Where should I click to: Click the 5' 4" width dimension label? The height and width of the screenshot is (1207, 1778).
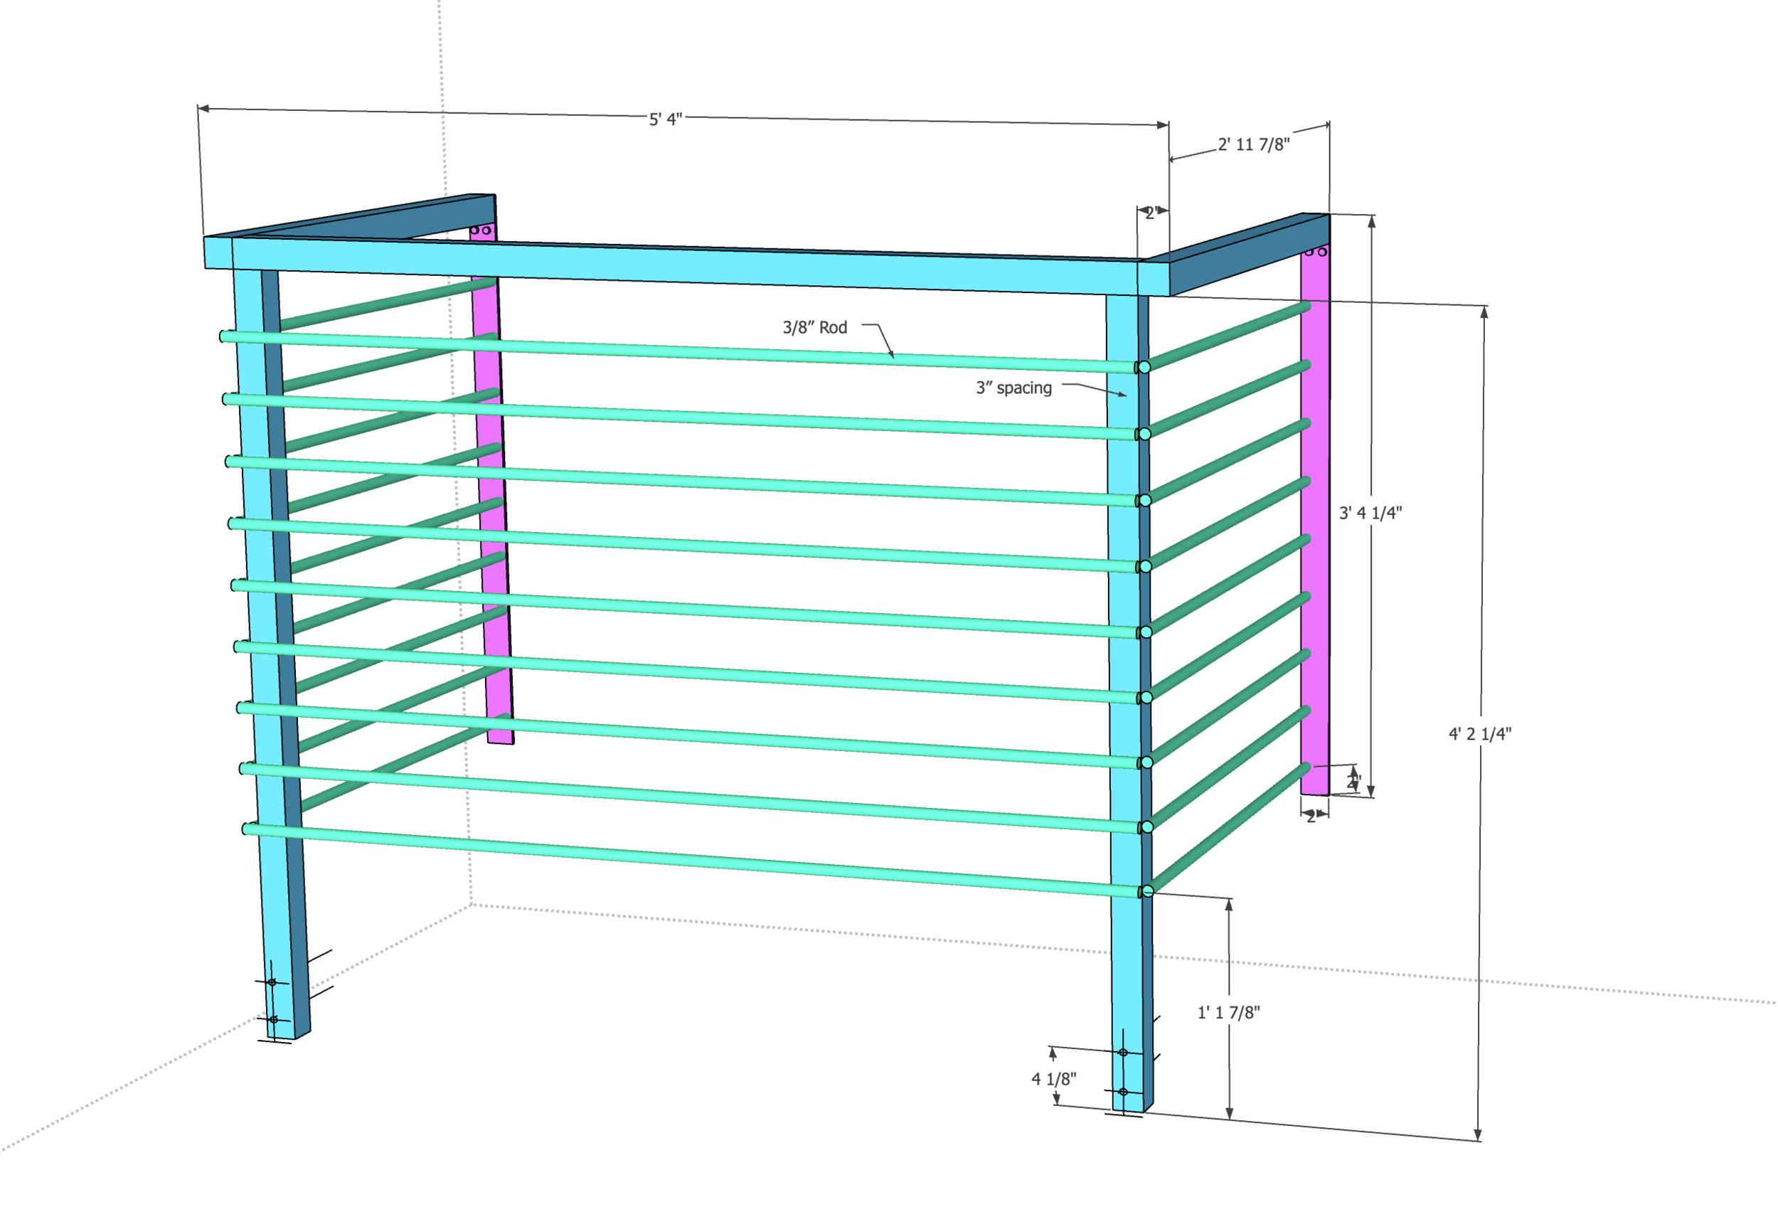[x=666, y=119]
